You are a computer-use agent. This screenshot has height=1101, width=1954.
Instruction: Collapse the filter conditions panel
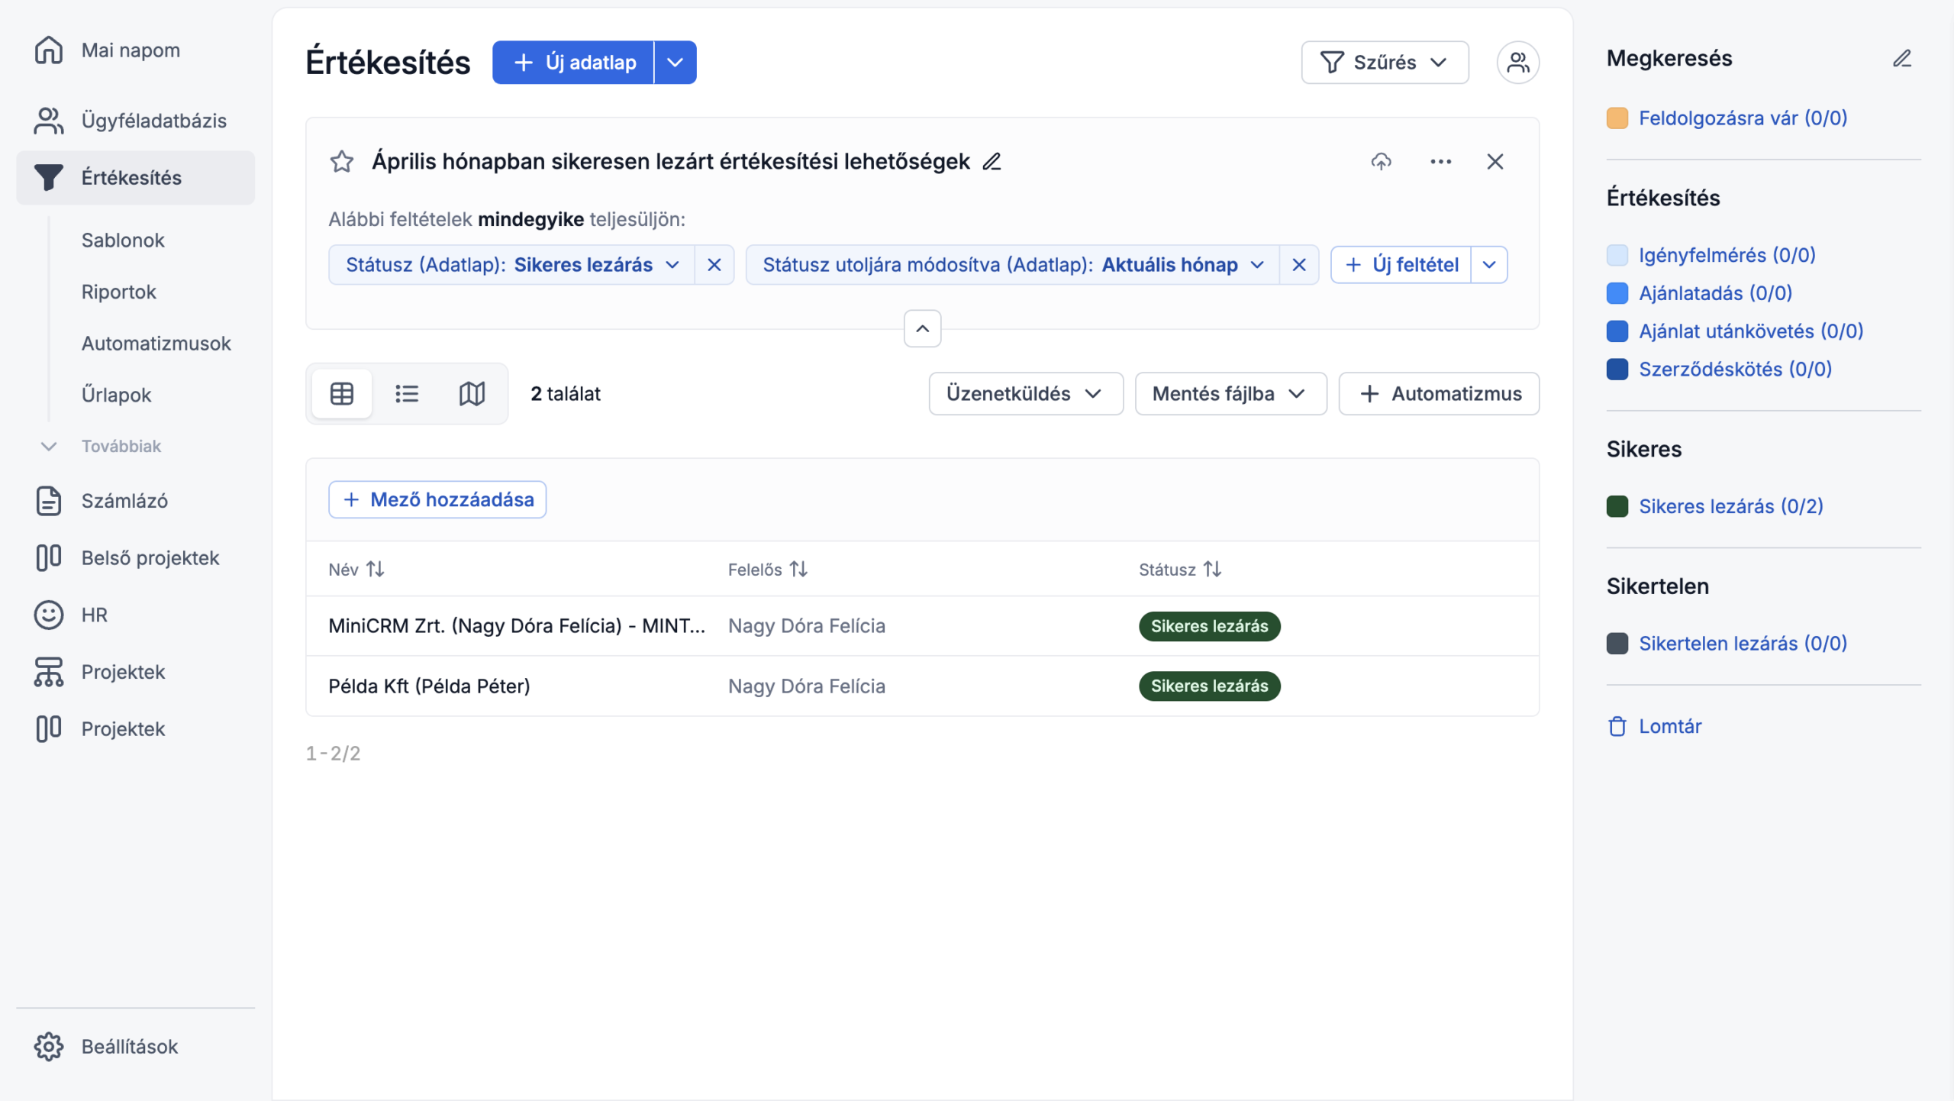pos(922,329)
